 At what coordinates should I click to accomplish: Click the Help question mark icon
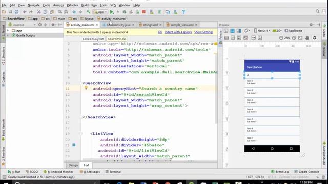[183, 12]
